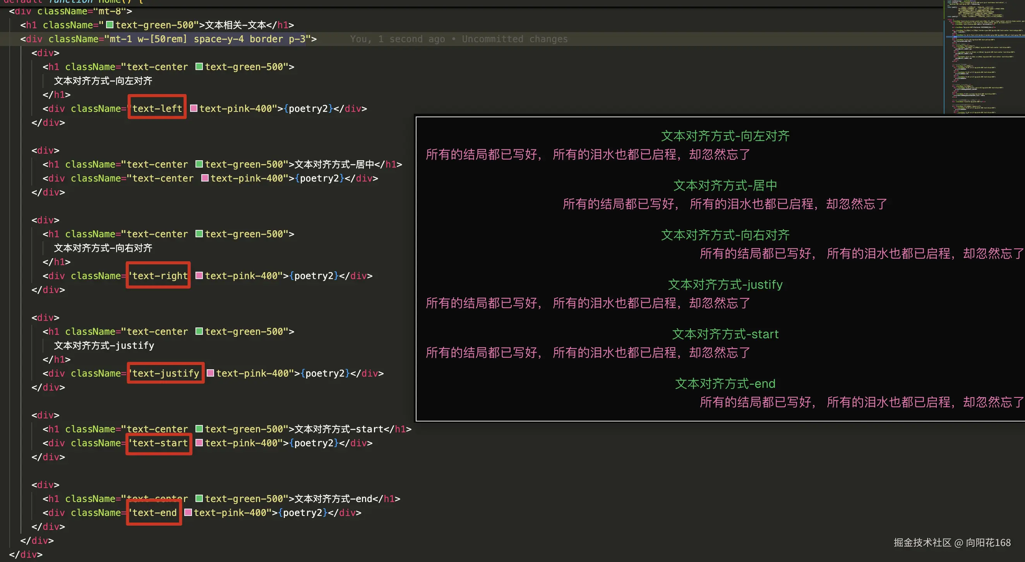The image size is (1025, 562).
Task: Click the minimap code overview at top right
Action: click(x=983, y=56)
